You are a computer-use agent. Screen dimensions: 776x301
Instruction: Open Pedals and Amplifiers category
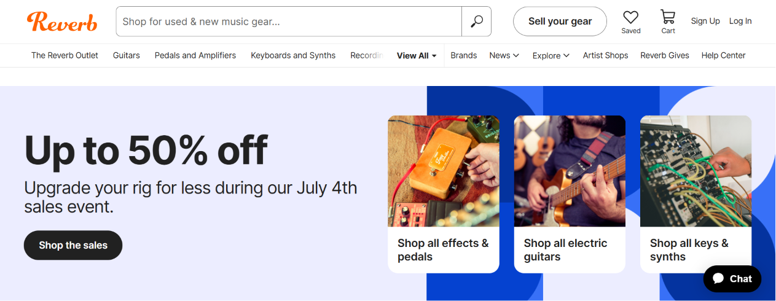195,55
